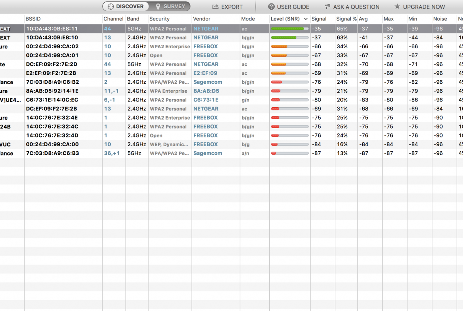Select row with BSSID 14:0C:76:7E:32:4C

point(231,127)
